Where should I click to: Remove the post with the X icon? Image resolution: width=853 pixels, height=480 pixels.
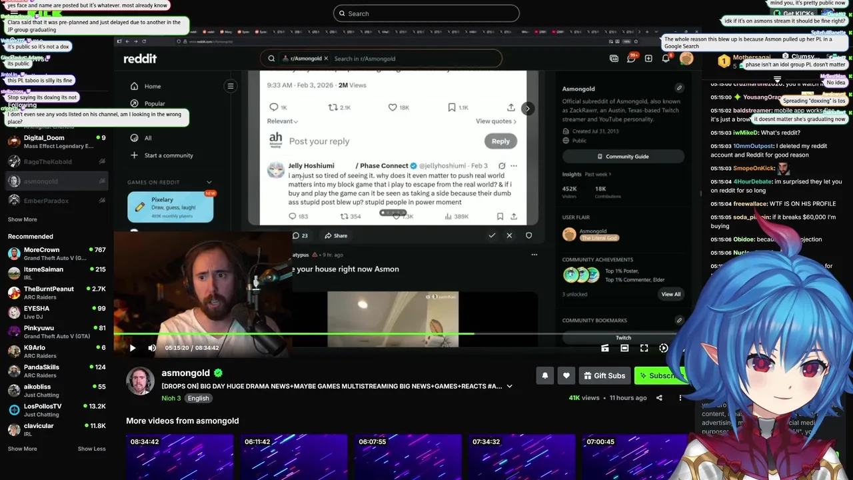[509, 235]
